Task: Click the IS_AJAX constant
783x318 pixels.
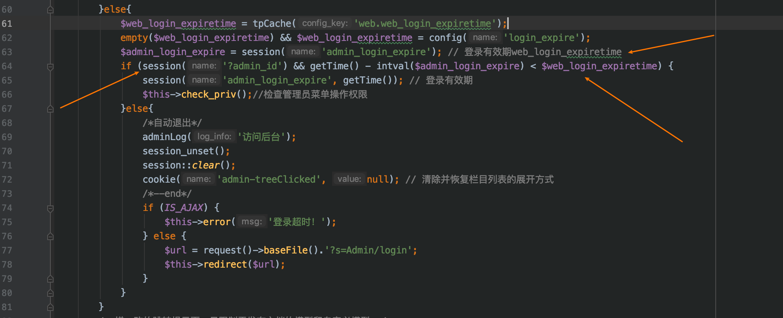Action: tap(184, 208)
